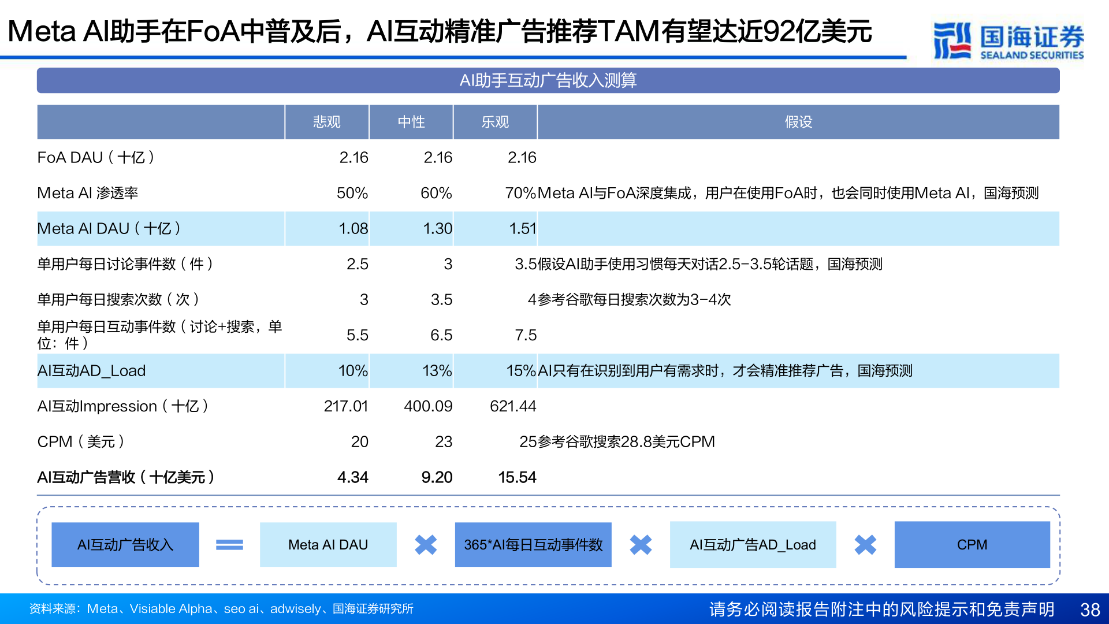Click the 217.01 Impression value

346,406
